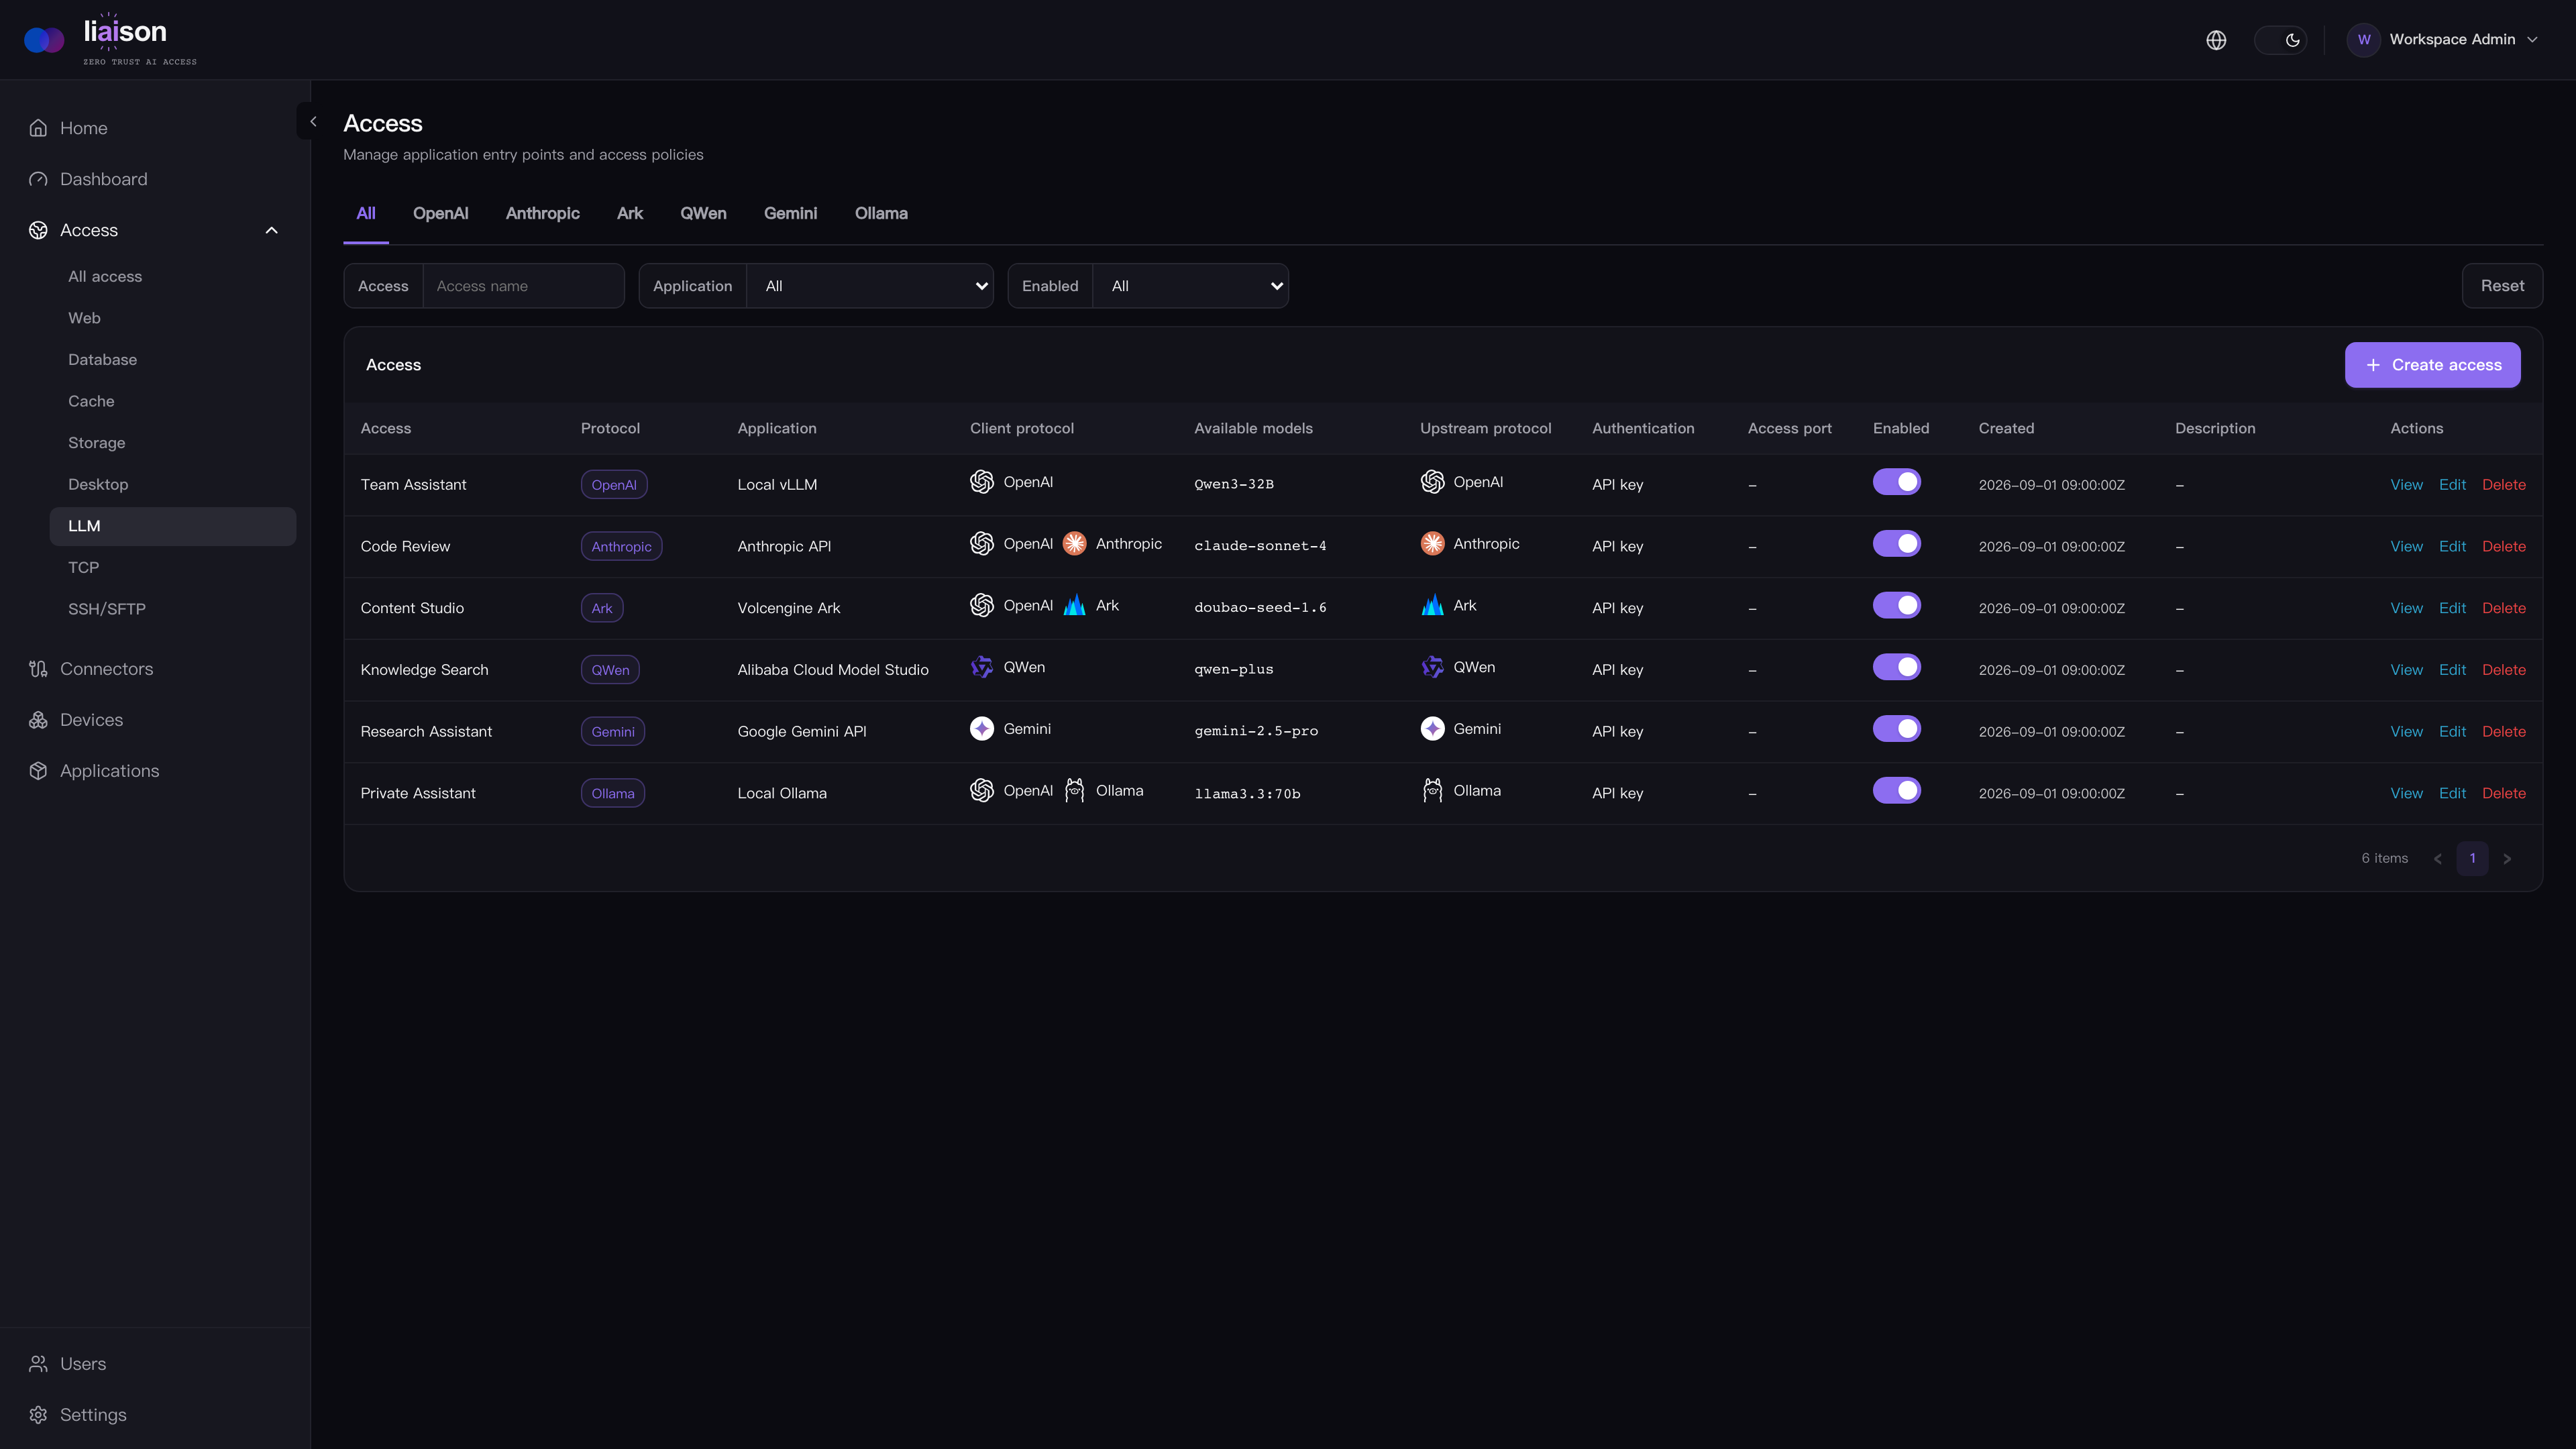The height and width of the screenshot is (1449, 2576).
Task: Click QWen client icon in Knowledge Search row
Action: click(982, 667)
